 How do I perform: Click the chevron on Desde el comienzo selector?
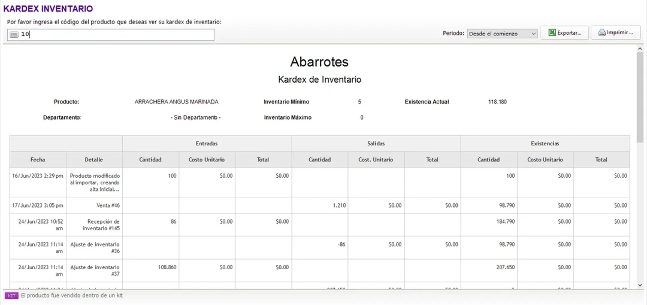[x=534, y=34]
